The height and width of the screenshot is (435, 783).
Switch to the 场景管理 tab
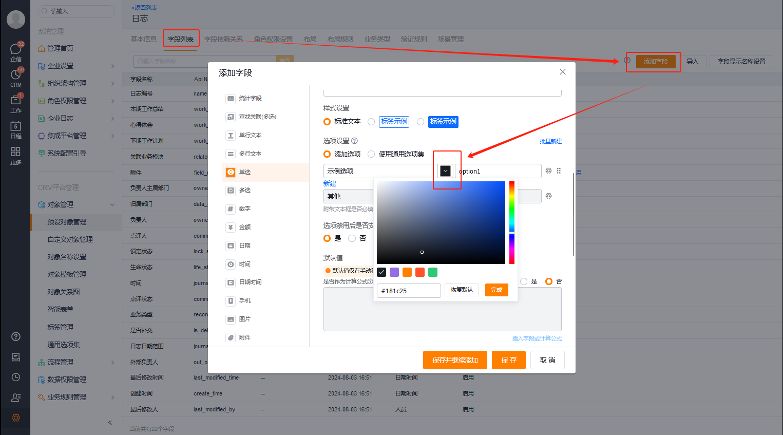click(x=451, y=39)
